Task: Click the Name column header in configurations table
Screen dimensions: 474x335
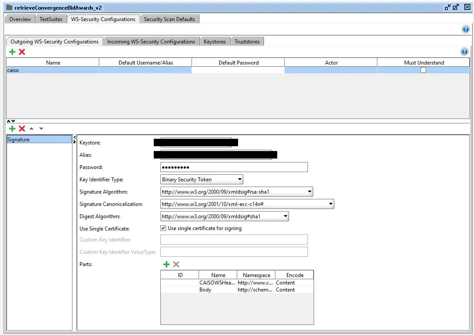Action: pos(53,62)
